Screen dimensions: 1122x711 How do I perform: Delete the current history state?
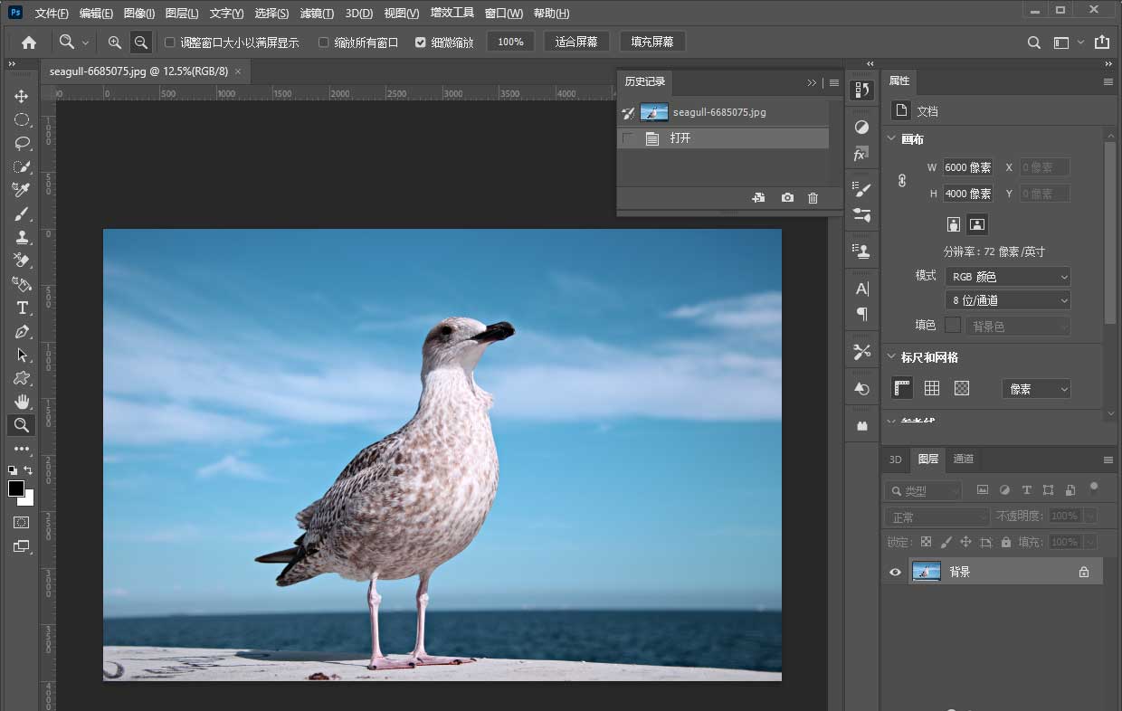click(x=813, y=197)
